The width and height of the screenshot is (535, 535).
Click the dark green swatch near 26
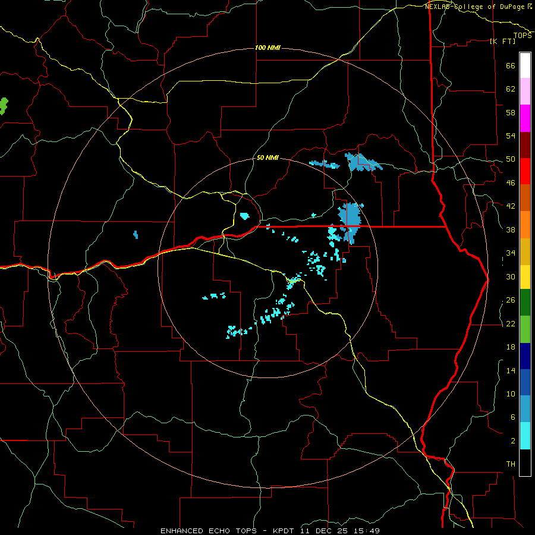click(525, 303)
